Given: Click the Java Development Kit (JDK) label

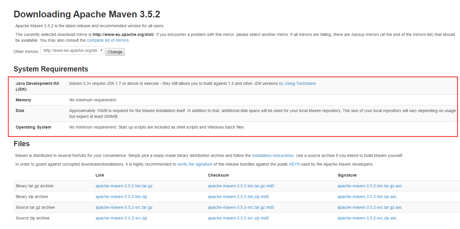Looking at the screenshot, I should [37, 86].
